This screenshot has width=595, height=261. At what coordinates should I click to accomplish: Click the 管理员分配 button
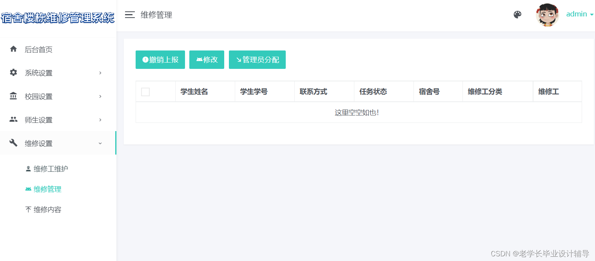257,59
